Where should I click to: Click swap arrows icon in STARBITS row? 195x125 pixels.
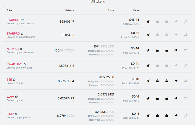point(186,22)
